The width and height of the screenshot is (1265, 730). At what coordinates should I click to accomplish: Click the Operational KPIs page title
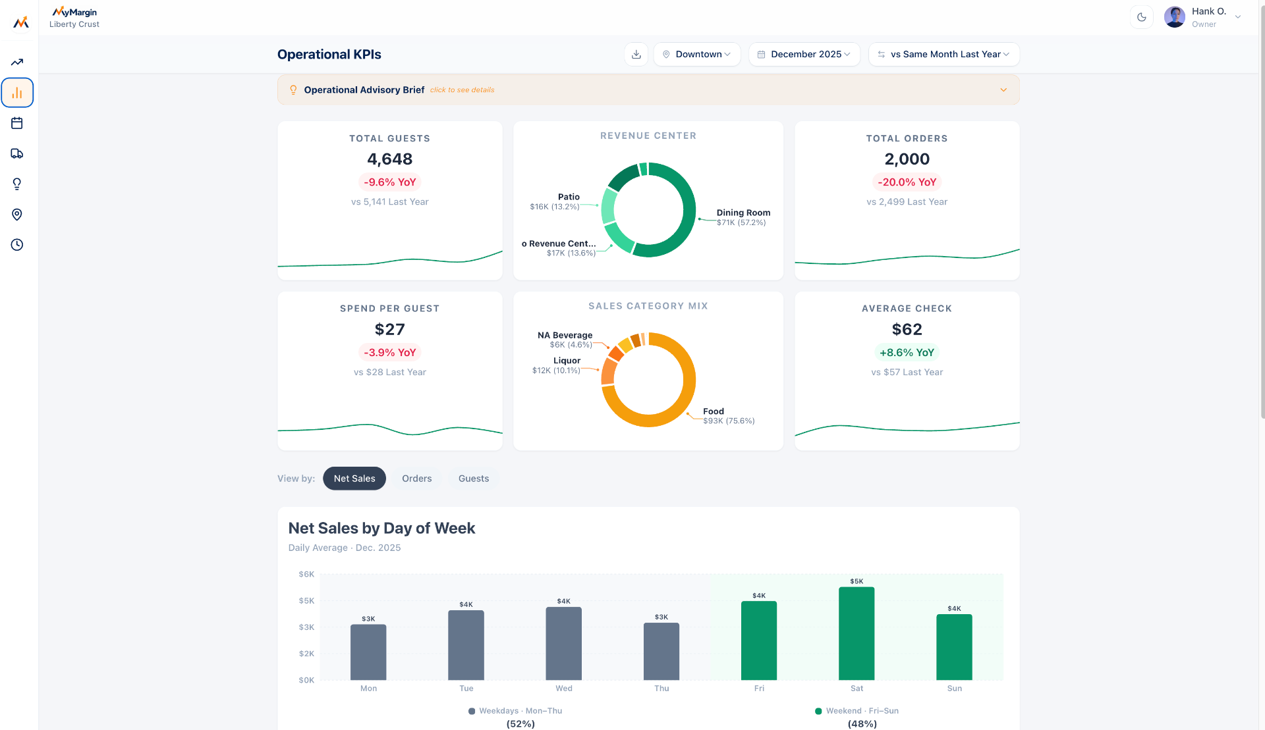pyautogui.click(x=329, y=55)
